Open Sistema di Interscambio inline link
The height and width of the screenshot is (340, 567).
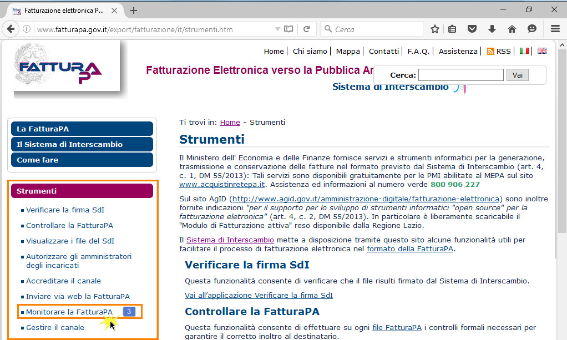point(230,240)
